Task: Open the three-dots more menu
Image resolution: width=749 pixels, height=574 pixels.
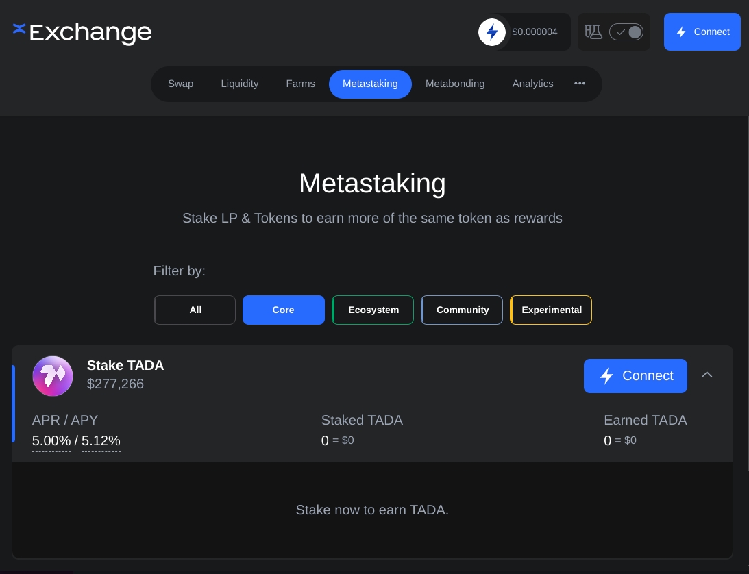Action: pos(580,84)
